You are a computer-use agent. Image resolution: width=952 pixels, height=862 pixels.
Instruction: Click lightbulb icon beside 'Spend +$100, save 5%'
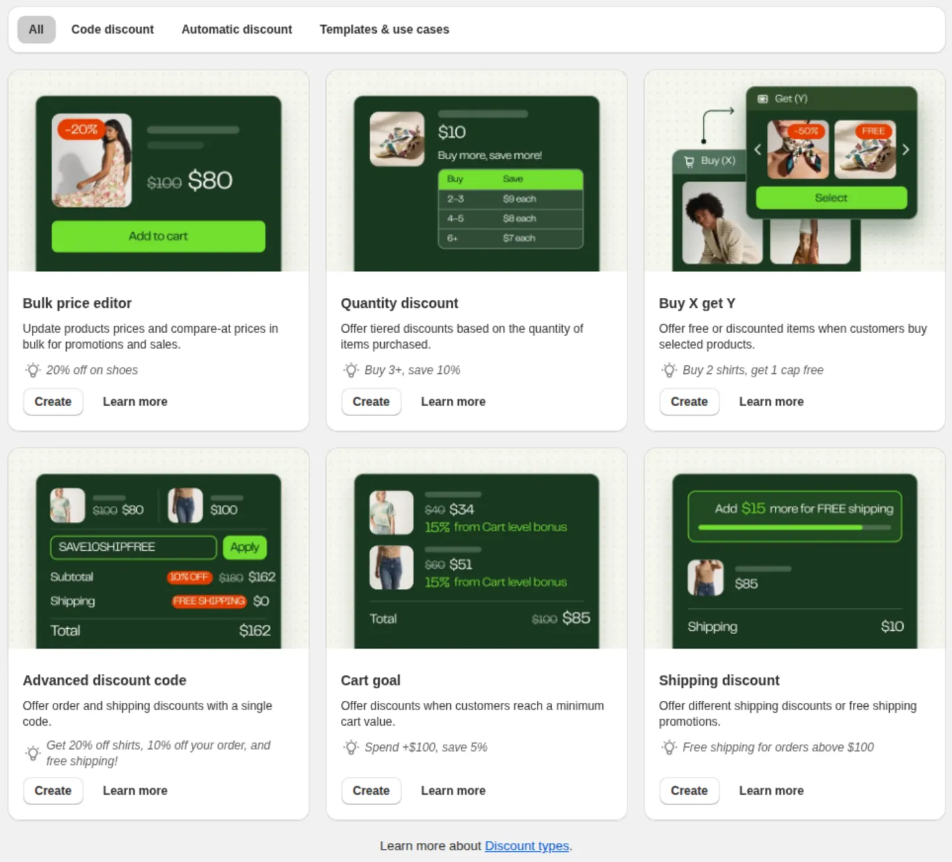351,747
